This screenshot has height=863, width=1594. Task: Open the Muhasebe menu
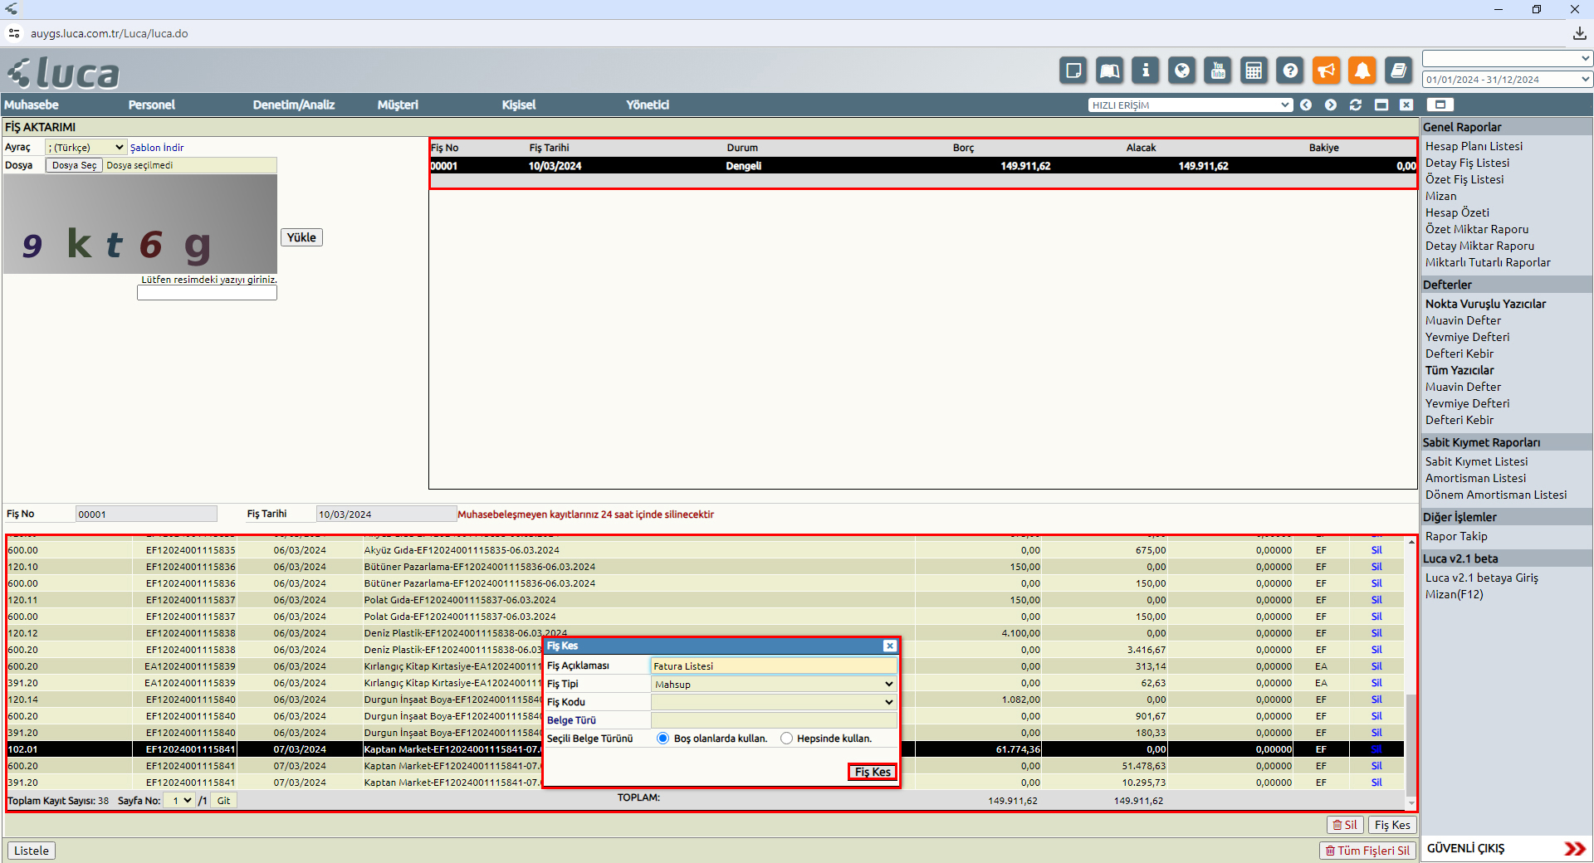pos(32,105)
